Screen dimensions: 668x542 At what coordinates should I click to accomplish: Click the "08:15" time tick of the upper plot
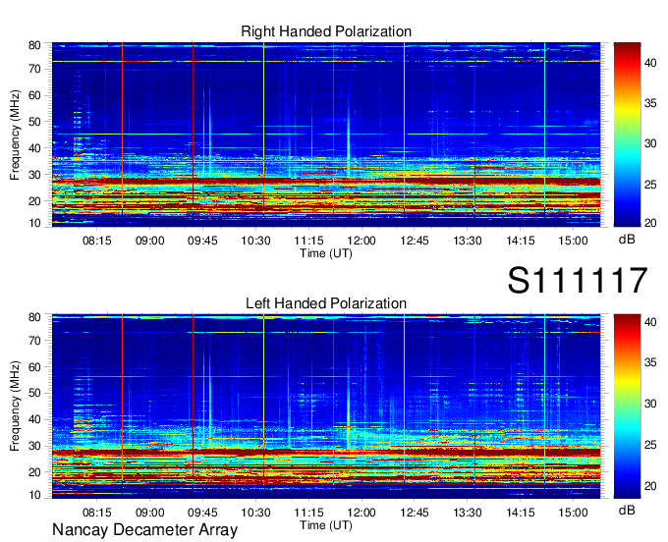click(x=96, y=241)
